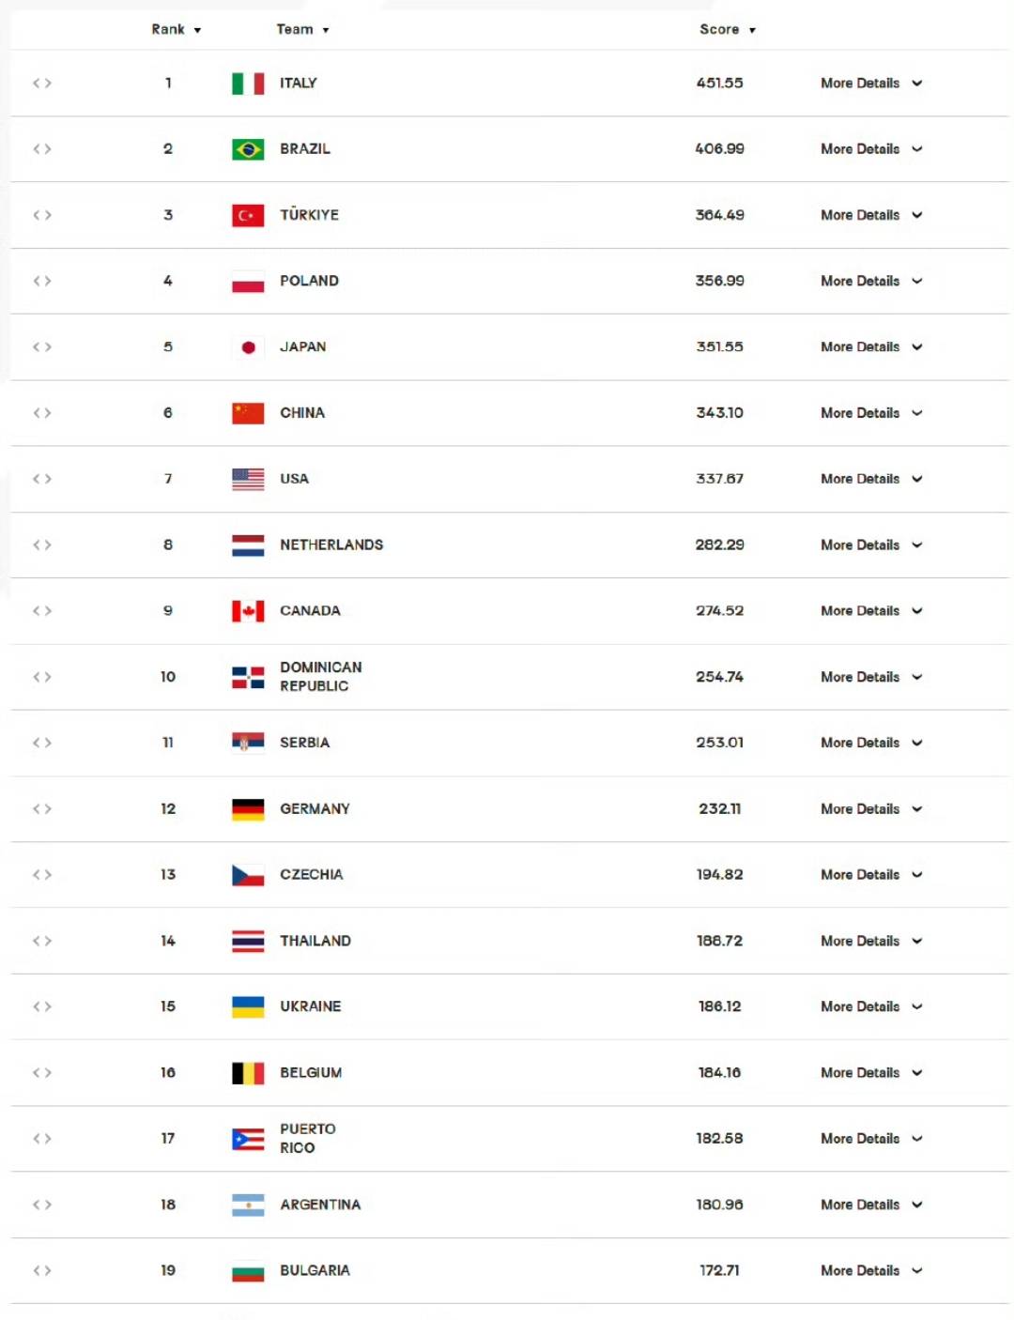Sort table by Team column

point(302,29)
